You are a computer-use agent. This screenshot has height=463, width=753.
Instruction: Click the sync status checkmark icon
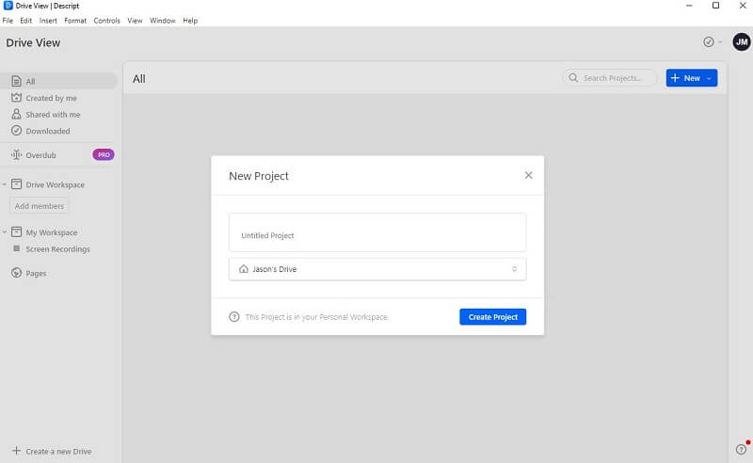pos(709,42)
